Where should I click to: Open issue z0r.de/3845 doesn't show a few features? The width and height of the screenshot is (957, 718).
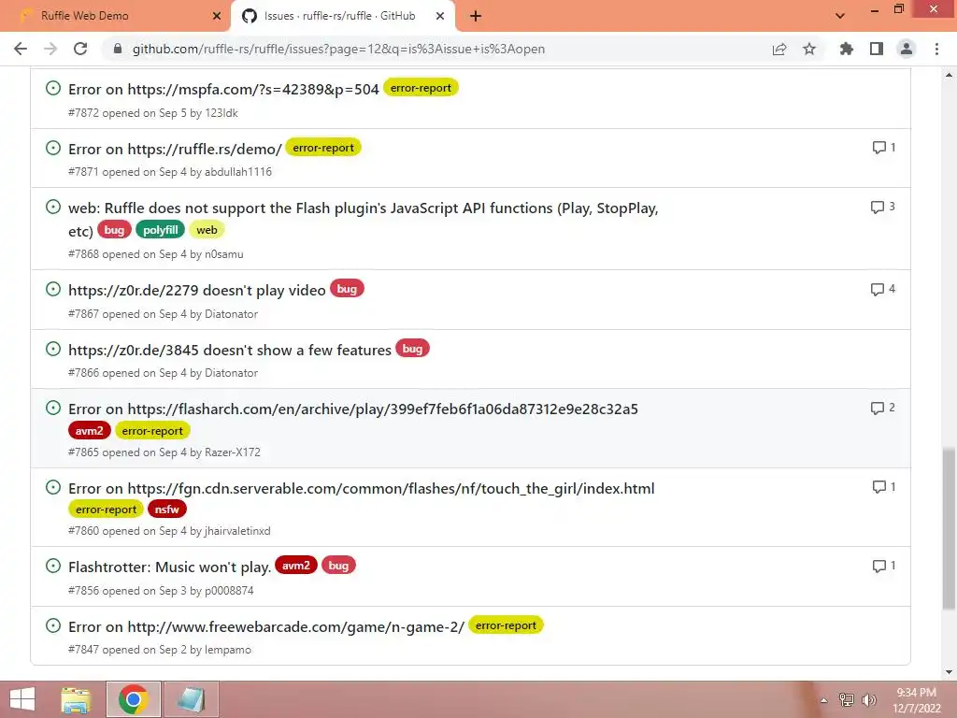pyautogui.click(x=230, y=350)
